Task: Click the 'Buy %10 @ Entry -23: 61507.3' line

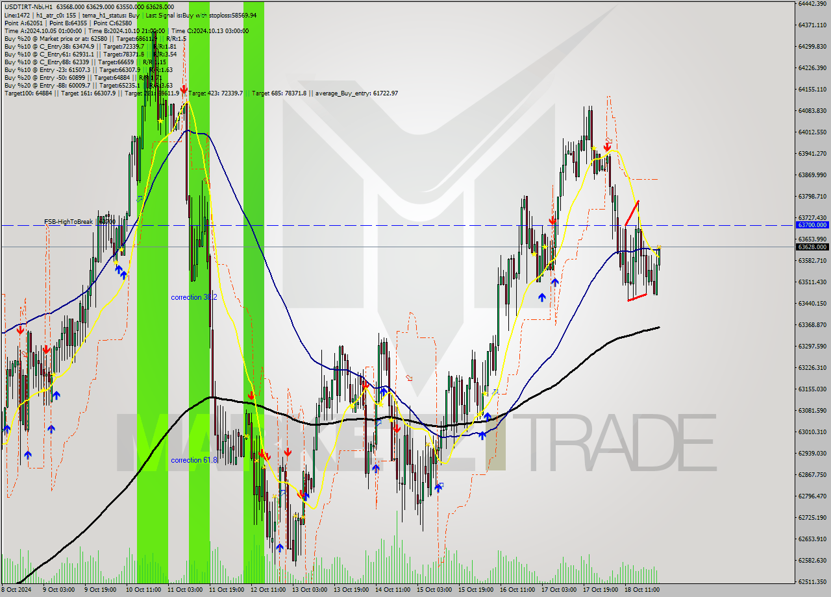Action: tap(88, 69)
